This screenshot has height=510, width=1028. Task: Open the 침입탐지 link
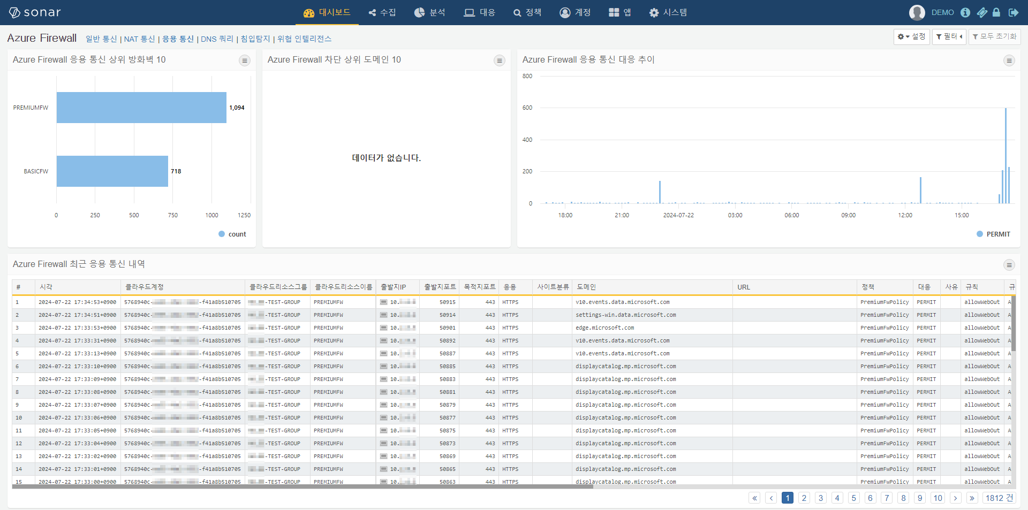tap(255, 39)
